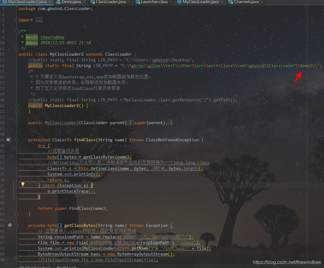Click the class icon on the MyClassLoader2.java tab
324x268 pixels.
[x=5, y=2]
